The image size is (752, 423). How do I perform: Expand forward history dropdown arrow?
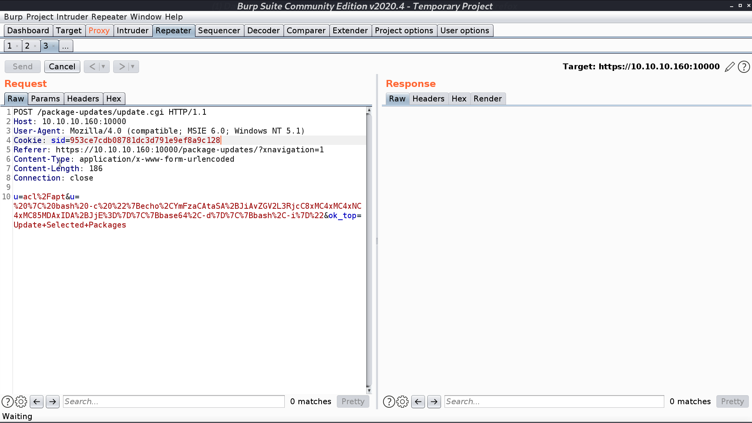point(133,67)
